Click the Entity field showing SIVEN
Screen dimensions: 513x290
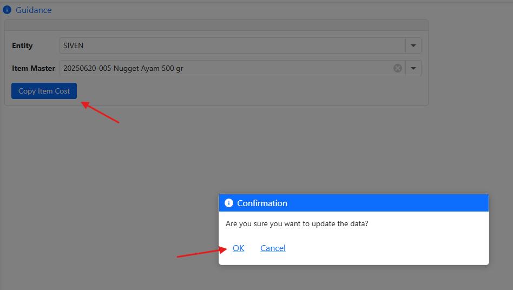[232, 45]
